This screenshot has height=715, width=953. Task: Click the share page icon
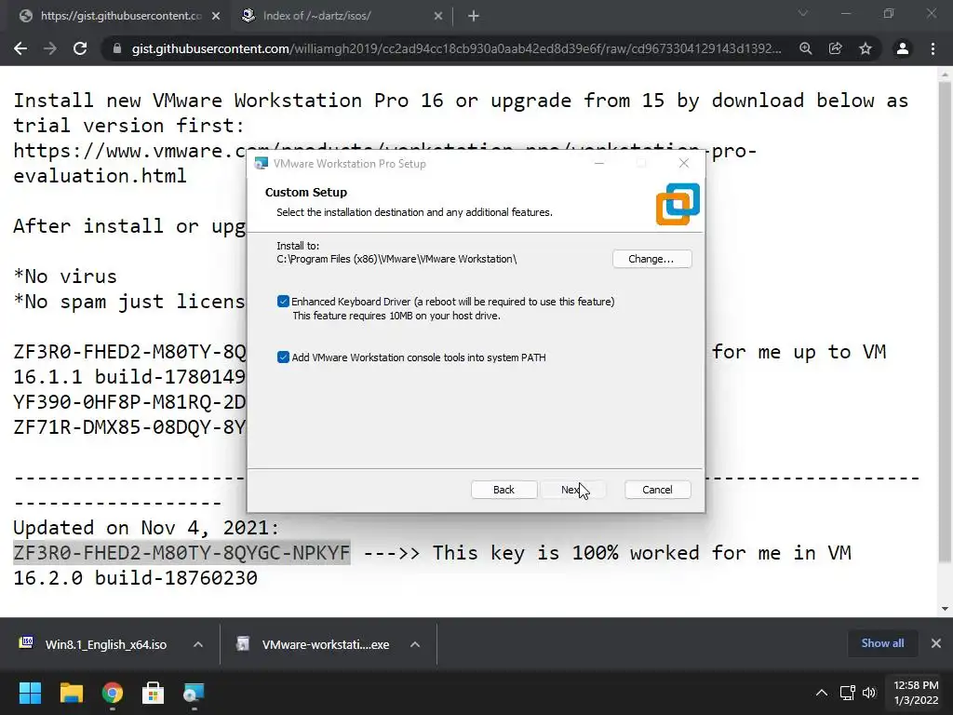tap(836, 48)
